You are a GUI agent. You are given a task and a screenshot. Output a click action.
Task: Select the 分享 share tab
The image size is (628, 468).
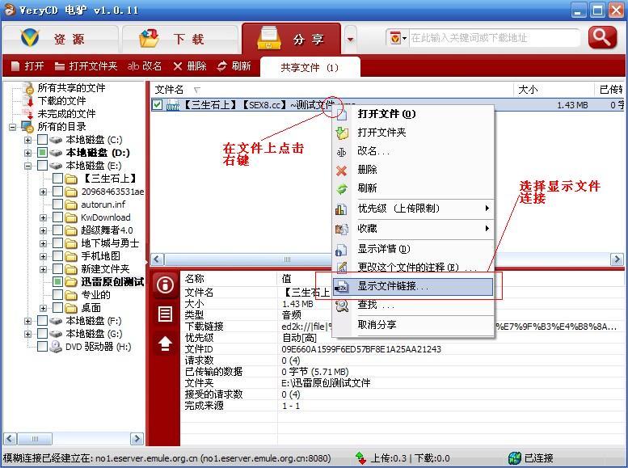coord(292,39)
